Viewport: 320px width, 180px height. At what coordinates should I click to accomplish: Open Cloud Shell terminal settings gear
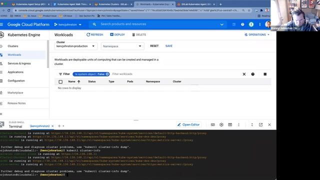tap(221, 124)
